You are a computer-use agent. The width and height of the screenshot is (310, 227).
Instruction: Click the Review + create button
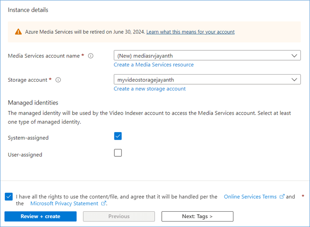(x=41, y=216)
